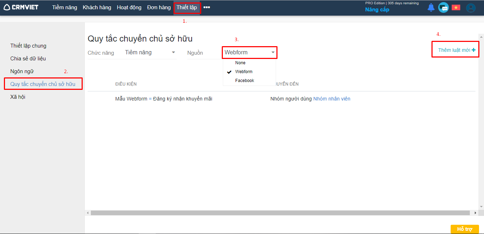Open Quy tắc chuyển chủ sở hữu
Image resolution: width=484 pixels, height=234 pixels.
[43, 84]
